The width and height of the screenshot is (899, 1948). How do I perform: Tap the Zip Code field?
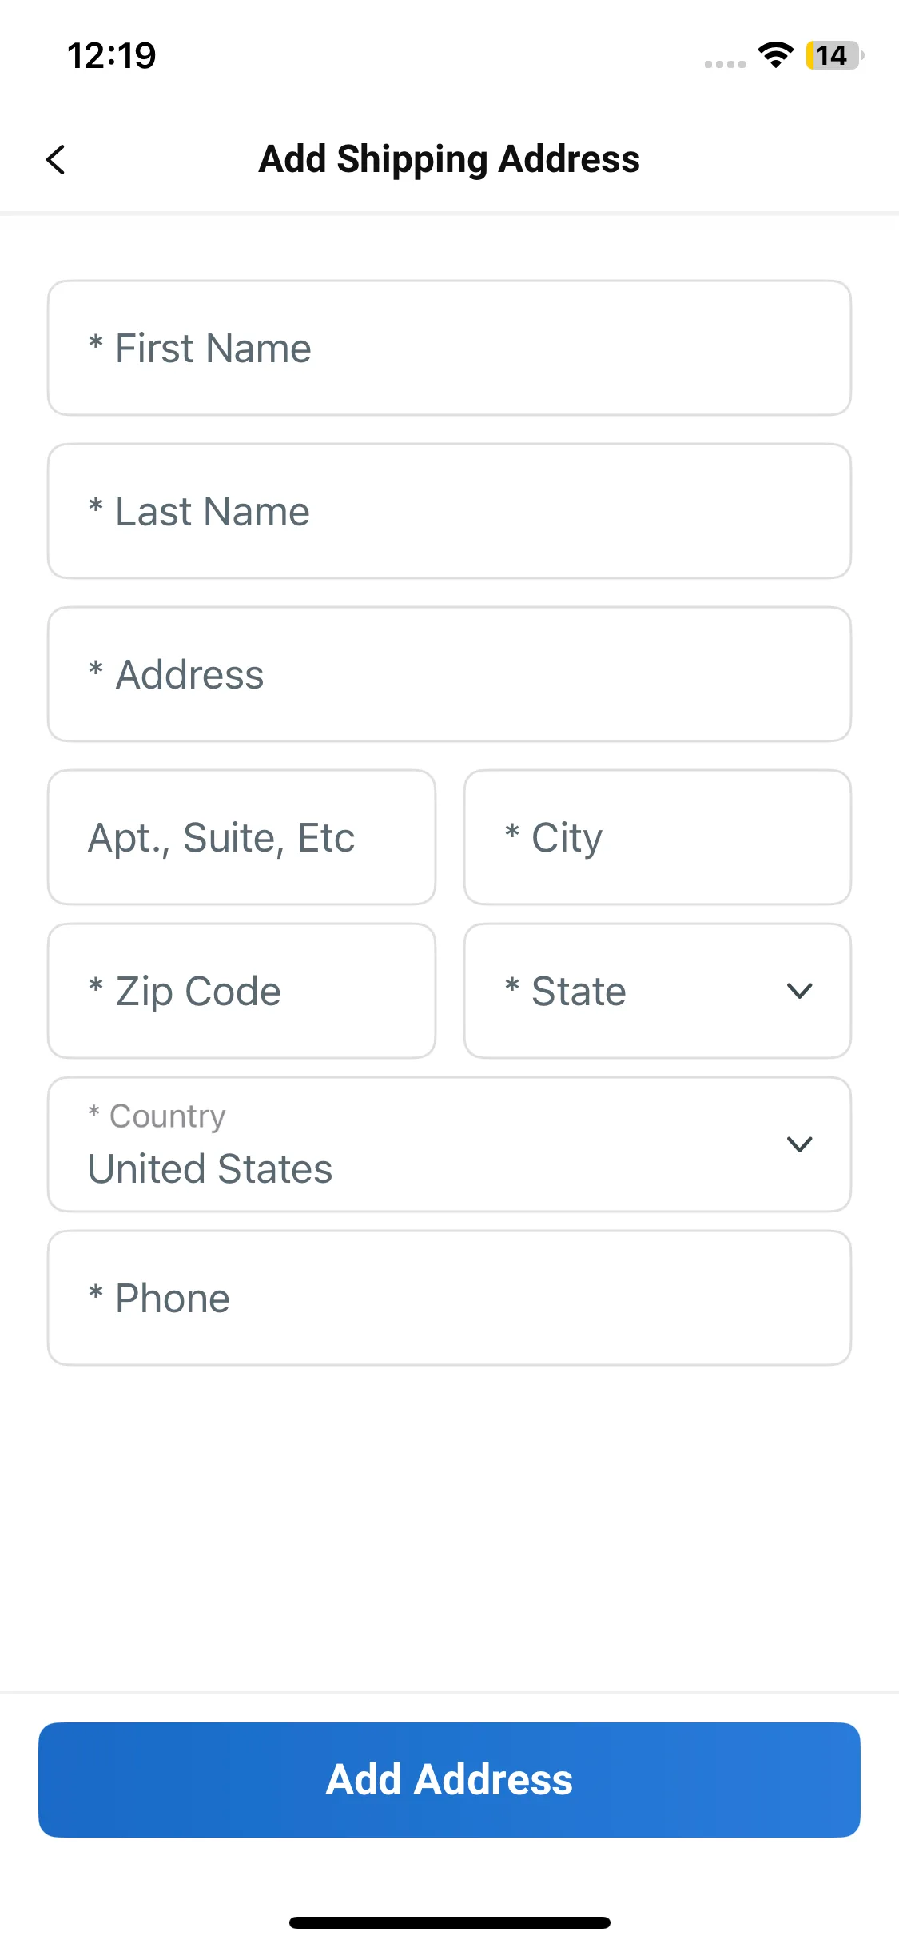point(241,991)
